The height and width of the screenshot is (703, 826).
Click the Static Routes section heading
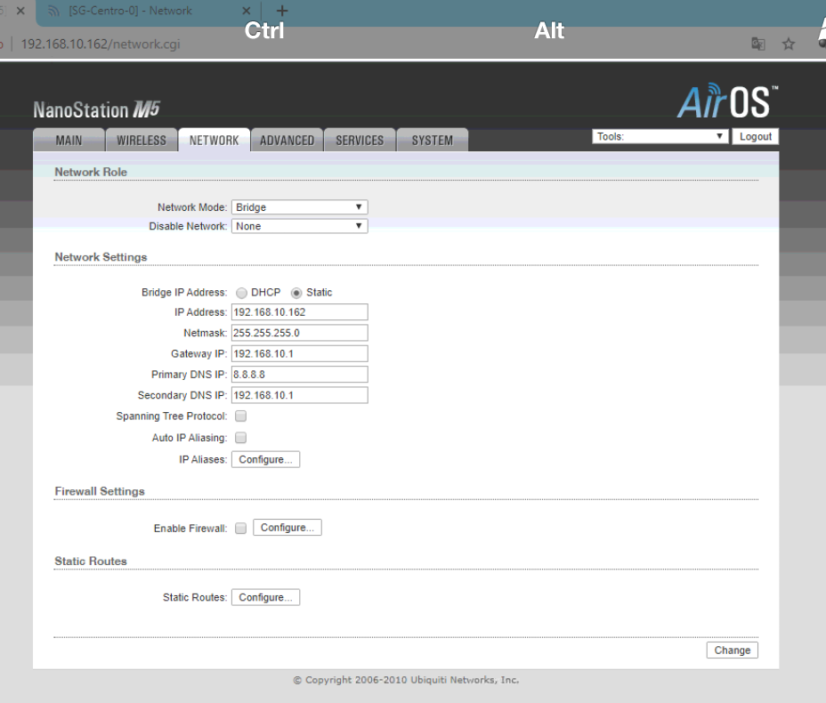[91, 562]
